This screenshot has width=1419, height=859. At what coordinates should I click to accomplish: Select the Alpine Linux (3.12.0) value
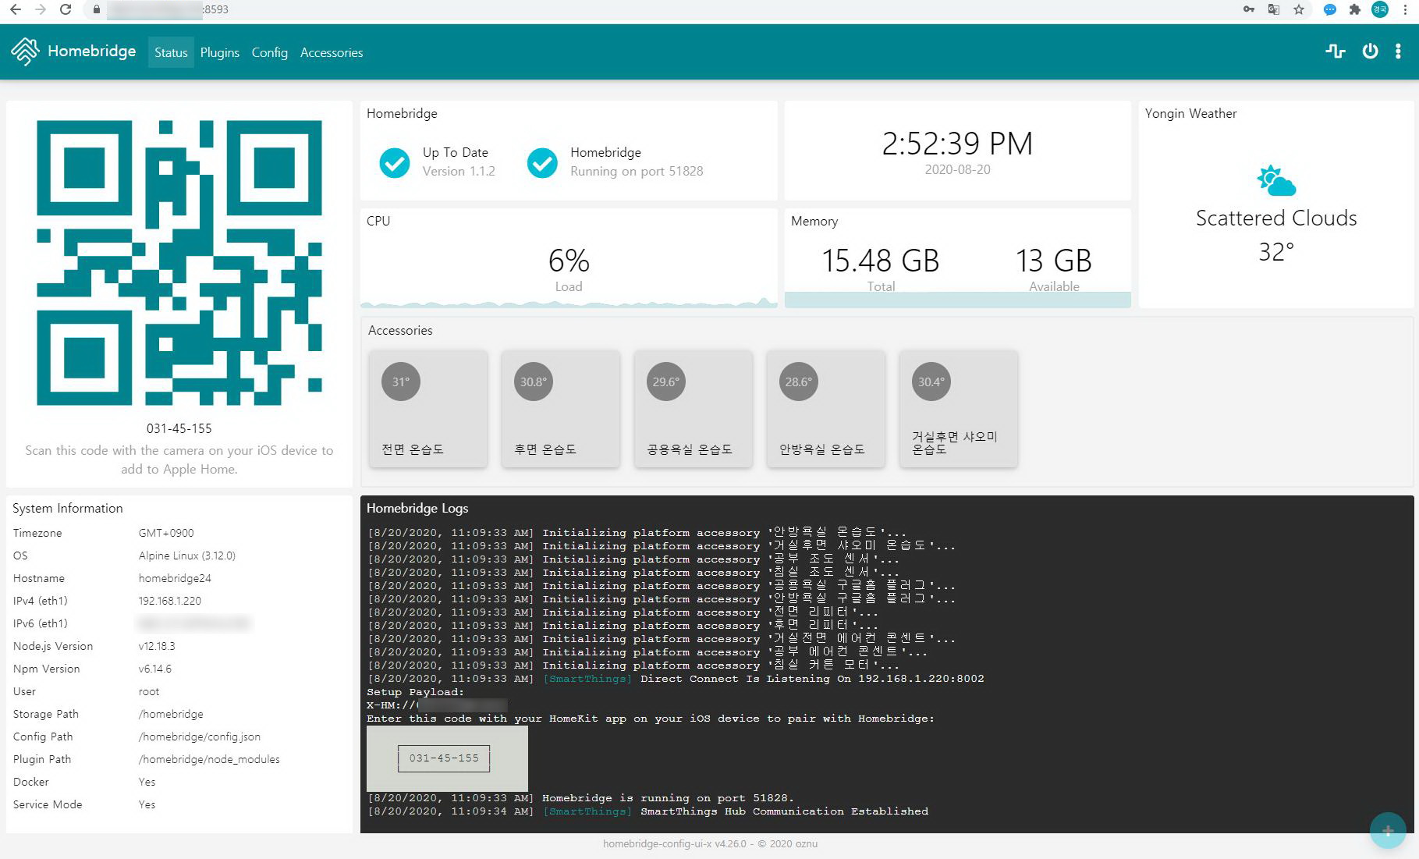(187, 556)
